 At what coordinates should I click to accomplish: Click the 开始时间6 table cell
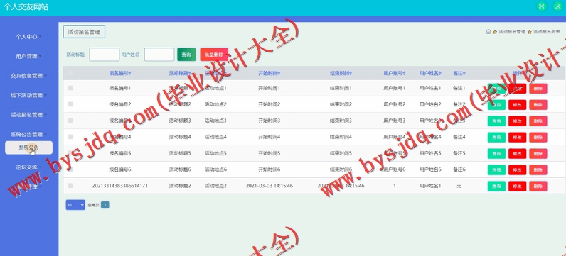coord(269,169)
